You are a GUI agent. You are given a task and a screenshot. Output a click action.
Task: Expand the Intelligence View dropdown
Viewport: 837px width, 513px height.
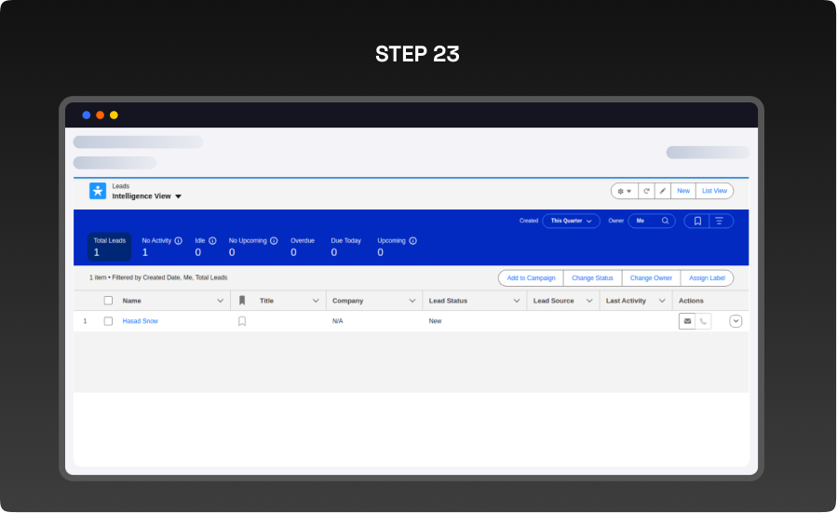(x=178, y=196)
